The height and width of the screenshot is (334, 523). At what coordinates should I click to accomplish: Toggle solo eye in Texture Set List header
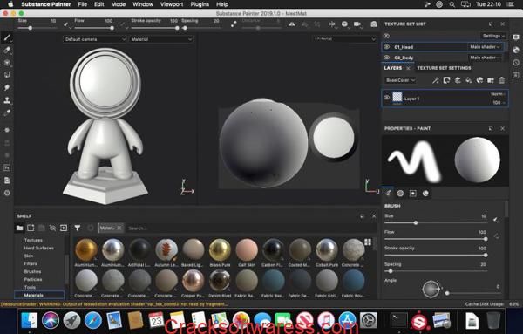coord(386,36)
